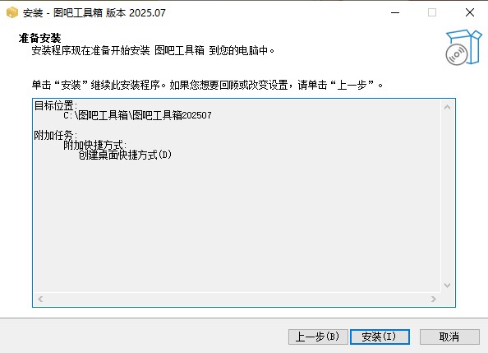Click the install path C:\图吧工具箱\图吧工具箱202507
This screenshot has width=488, height=353.
pos(137,115)
